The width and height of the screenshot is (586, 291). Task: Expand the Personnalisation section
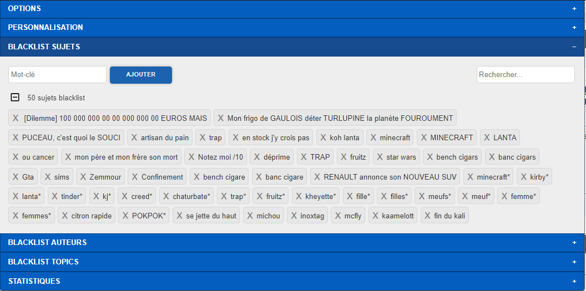point(574,27)
